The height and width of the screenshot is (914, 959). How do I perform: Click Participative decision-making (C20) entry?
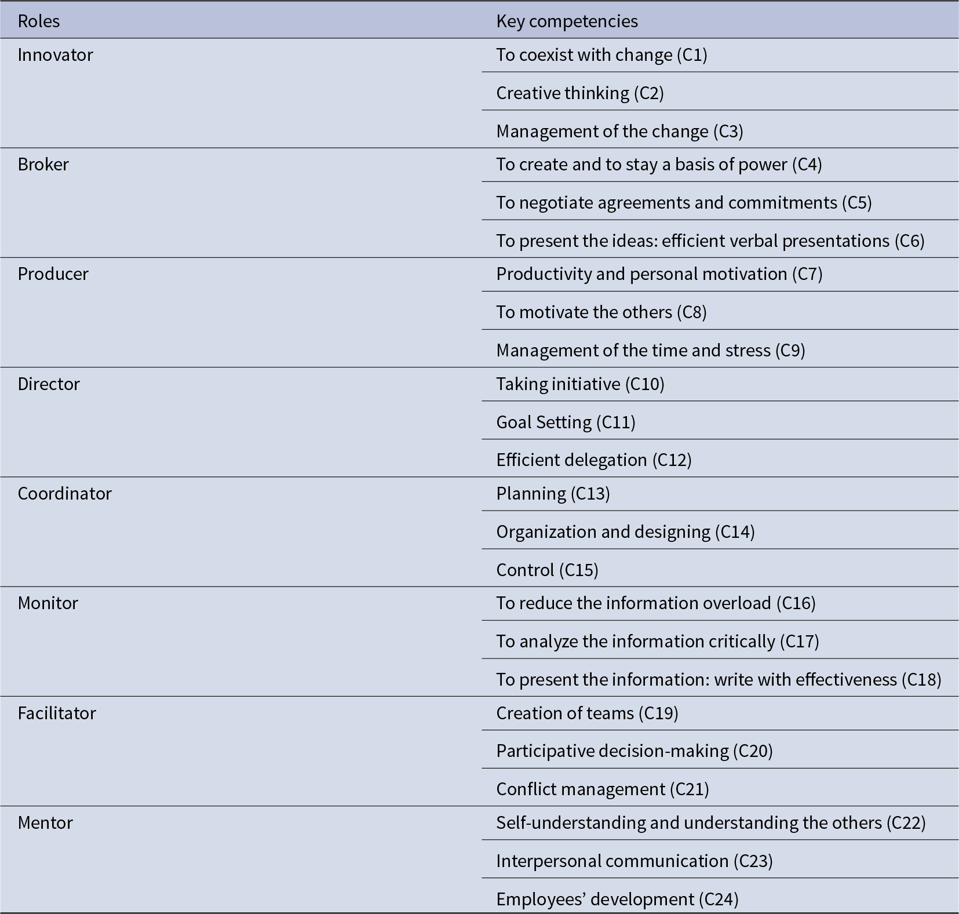point(635,751)
